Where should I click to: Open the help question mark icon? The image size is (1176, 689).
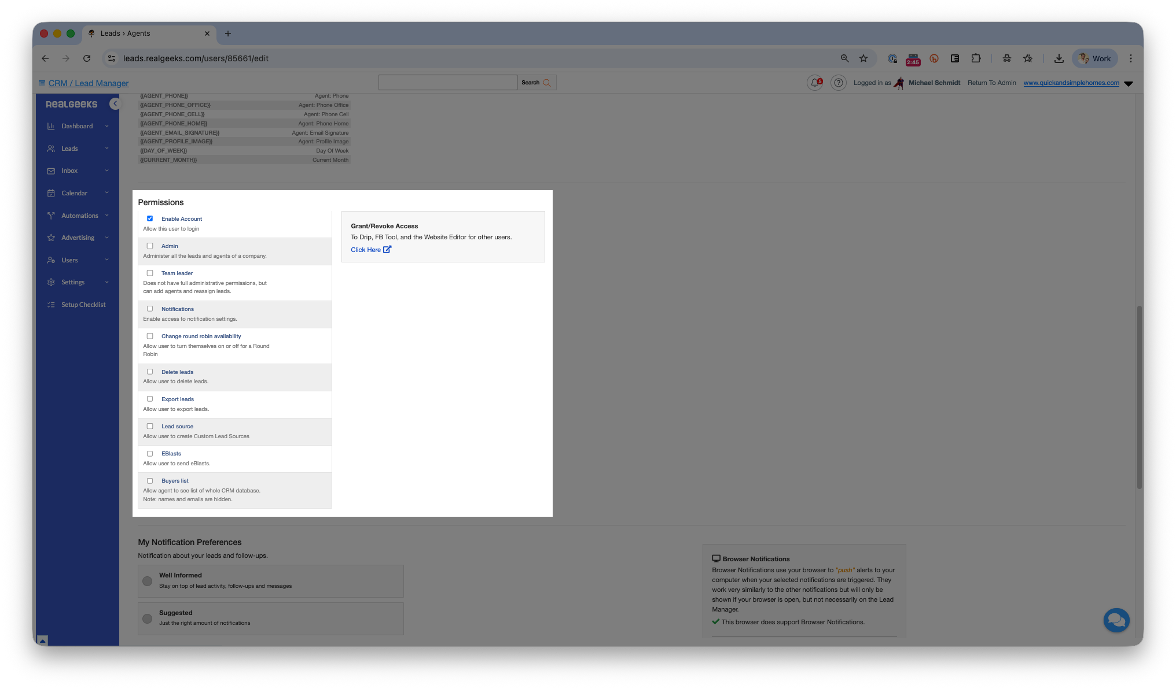[838, 83]
